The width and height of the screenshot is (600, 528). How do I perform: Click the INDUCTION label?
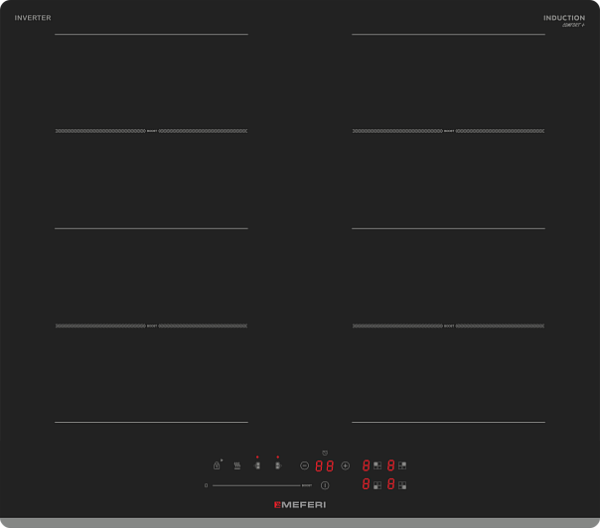[563, 18]
